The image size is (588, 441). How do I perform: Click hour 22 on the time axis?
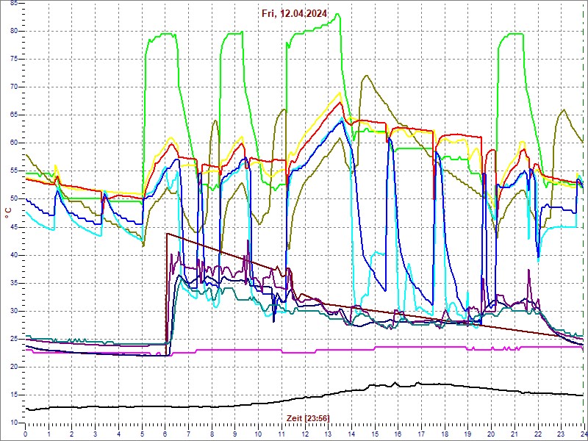(538, 434)
